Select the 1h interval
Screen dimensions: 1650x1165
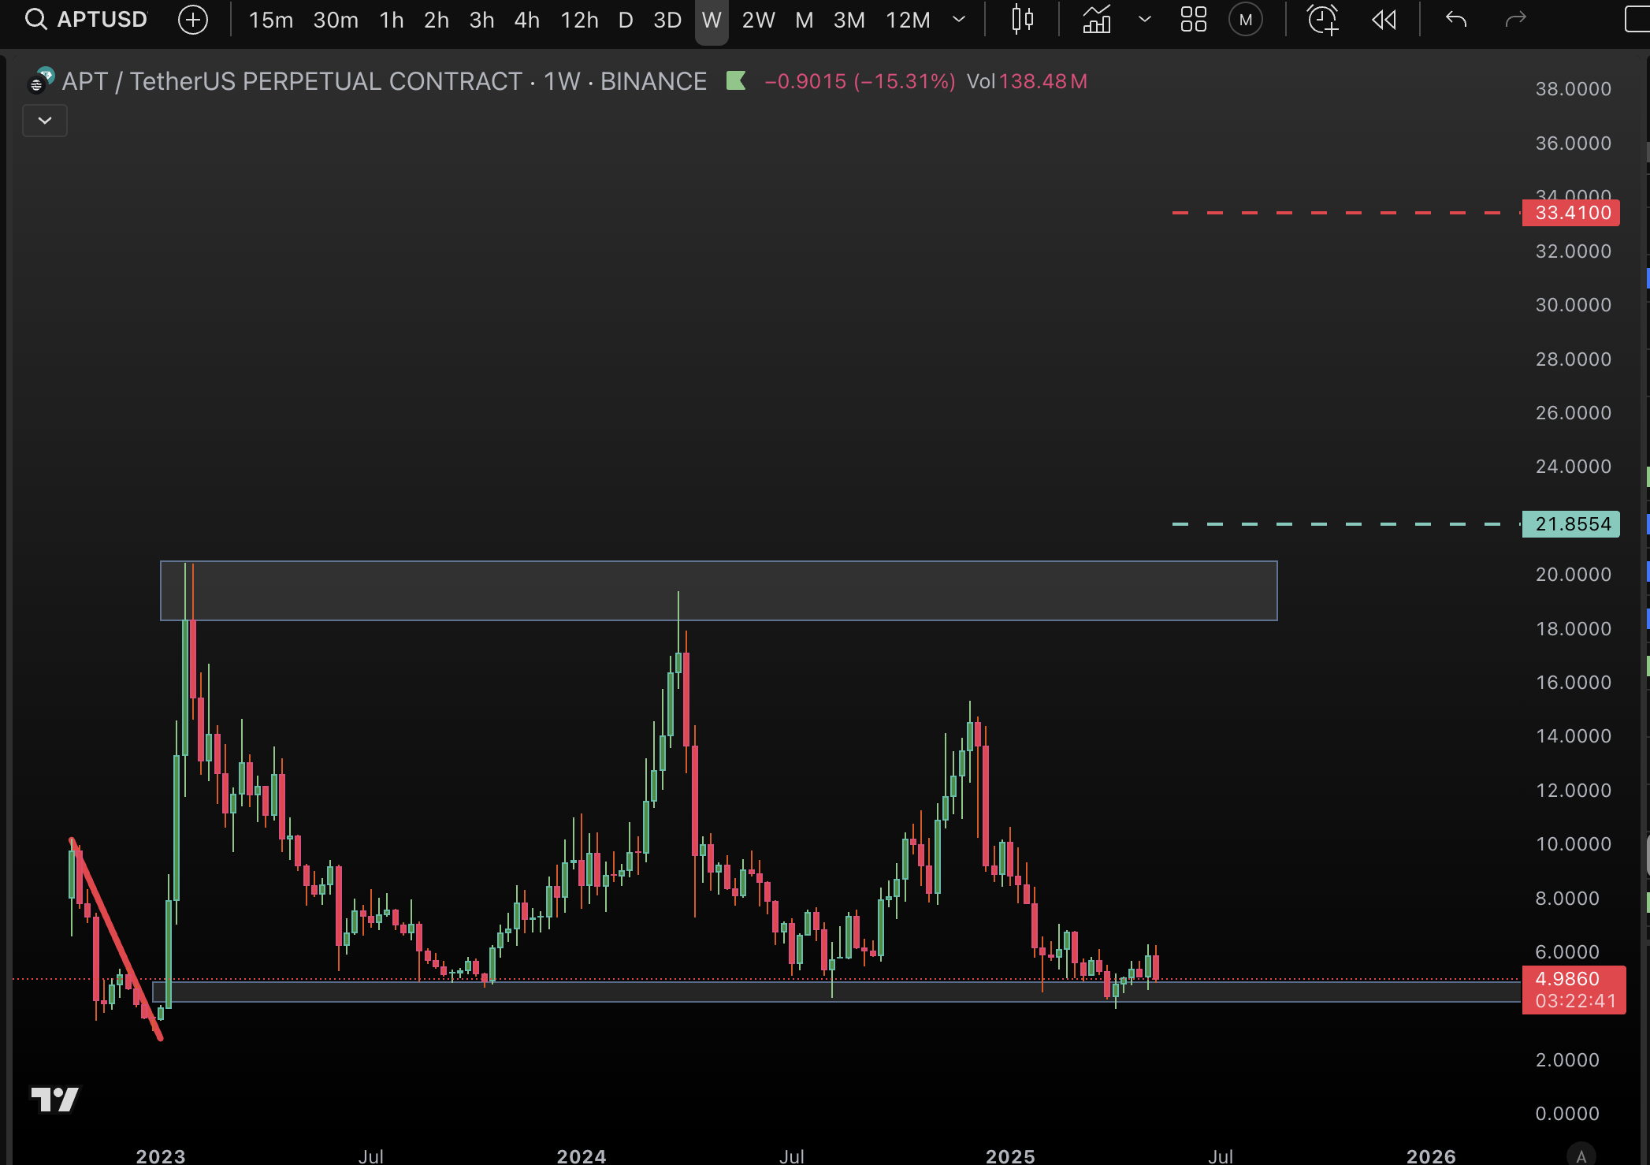(x=392, y=20)
